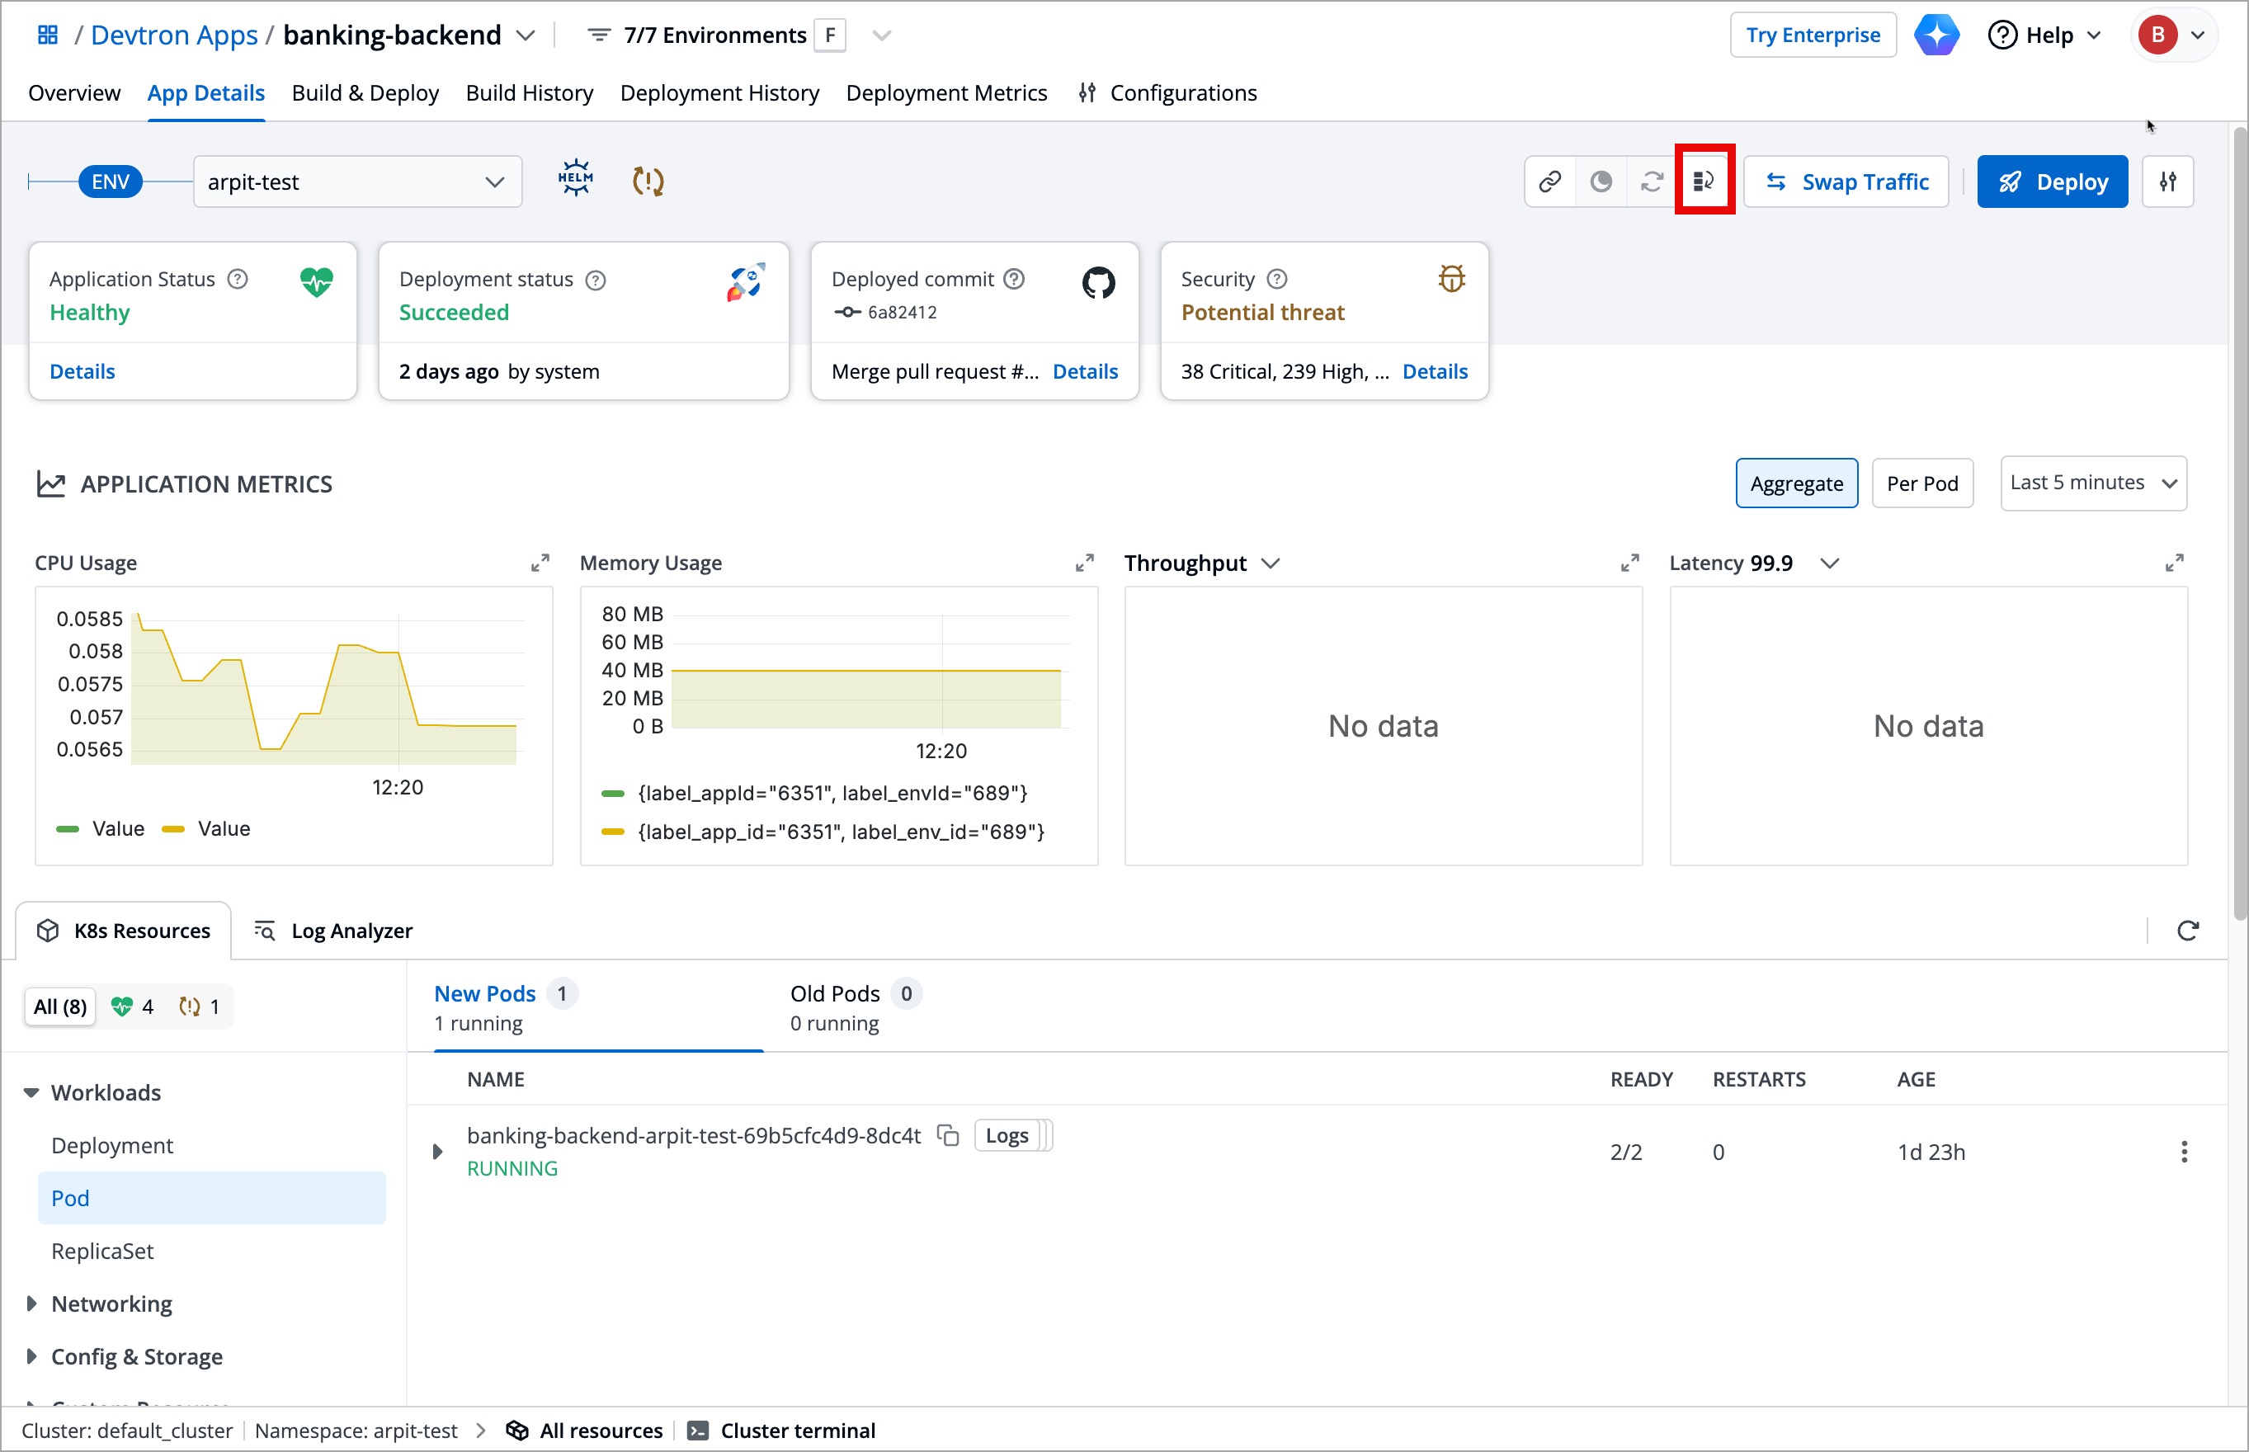Image resolution: width=2249 pixels, height=1452 pixels.
Task: Open Cluster terminal from the status bar
Action: pos(796,1430)
